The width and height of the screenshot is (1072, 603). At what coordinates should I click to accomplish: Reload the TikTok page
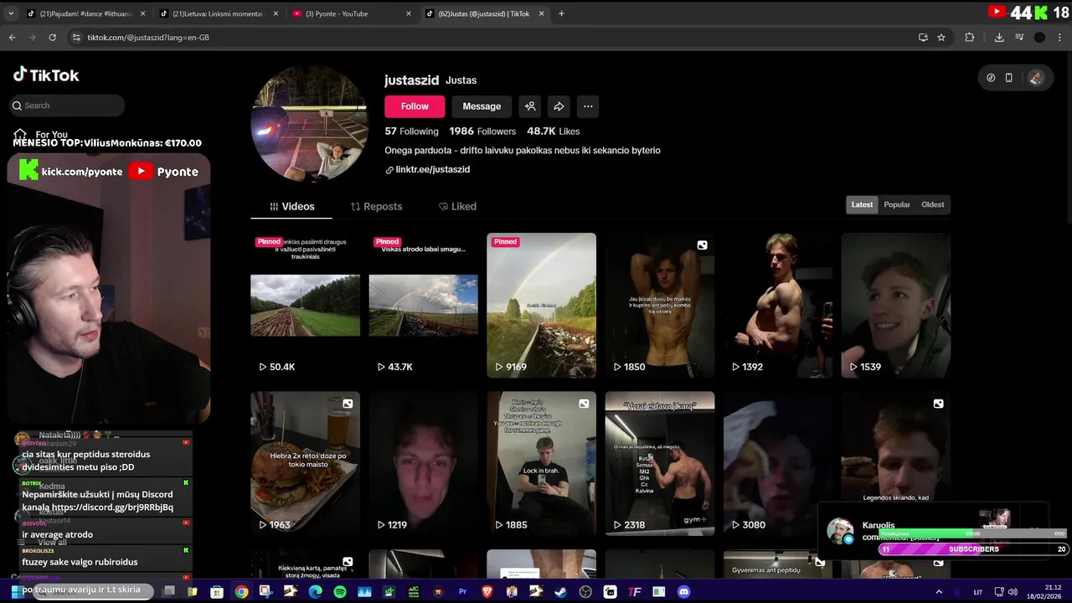(x=52, y=37)
